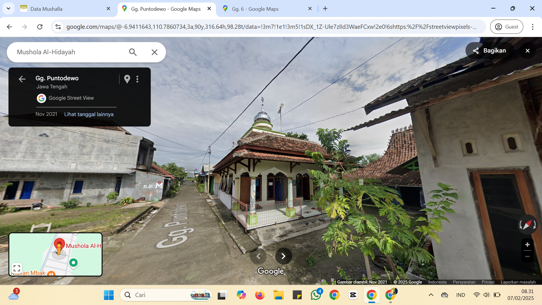
Task: Click the location pin icon in info panel
Action: point(127,79)
